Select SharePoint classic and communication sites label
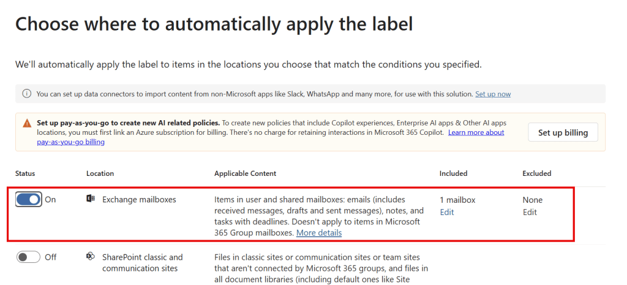This screenshot has width=627, height=285. pos(142,262)
